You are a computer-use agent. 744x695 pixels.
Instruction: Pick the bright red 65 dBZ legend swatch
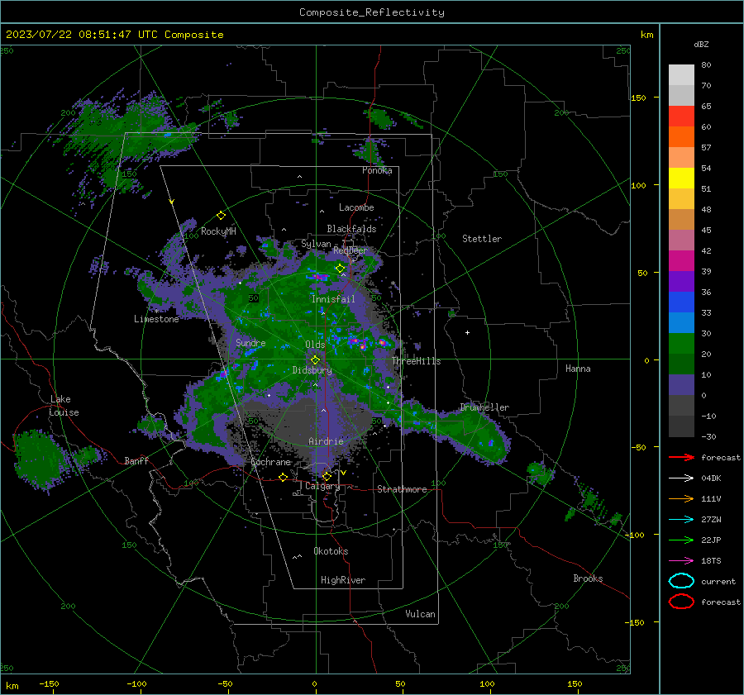coord(681,117)
